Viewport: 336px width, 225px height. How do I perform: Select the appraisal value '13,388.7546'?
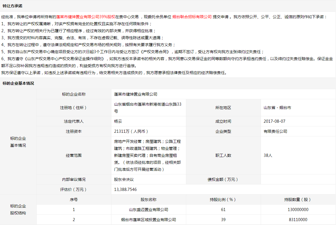[x=125, y=190]
